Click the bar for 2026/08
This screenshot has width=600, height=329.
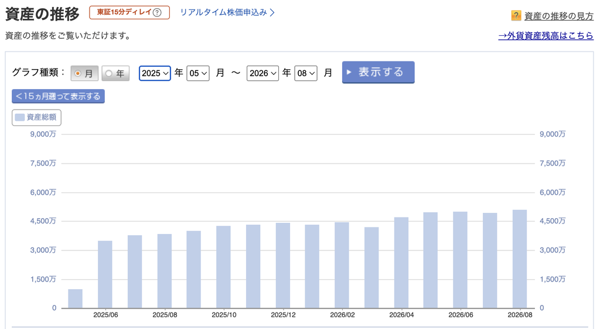520,259
